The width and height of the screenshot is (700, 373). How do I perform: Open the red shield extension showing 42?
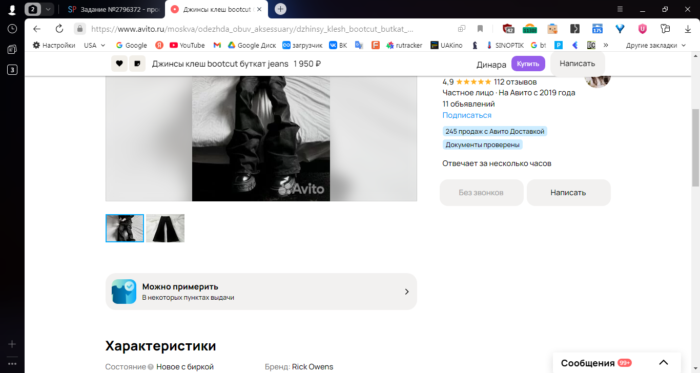[x=508, y=29]
